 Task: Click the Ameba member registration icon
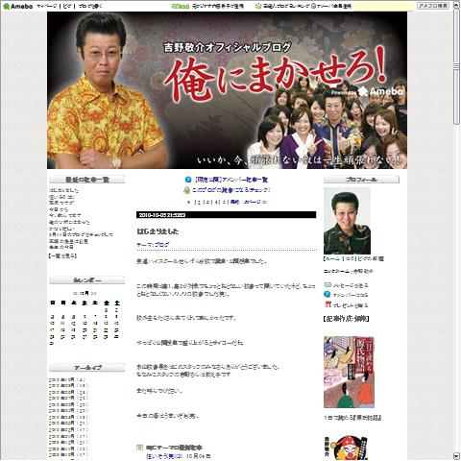(313, 6)
